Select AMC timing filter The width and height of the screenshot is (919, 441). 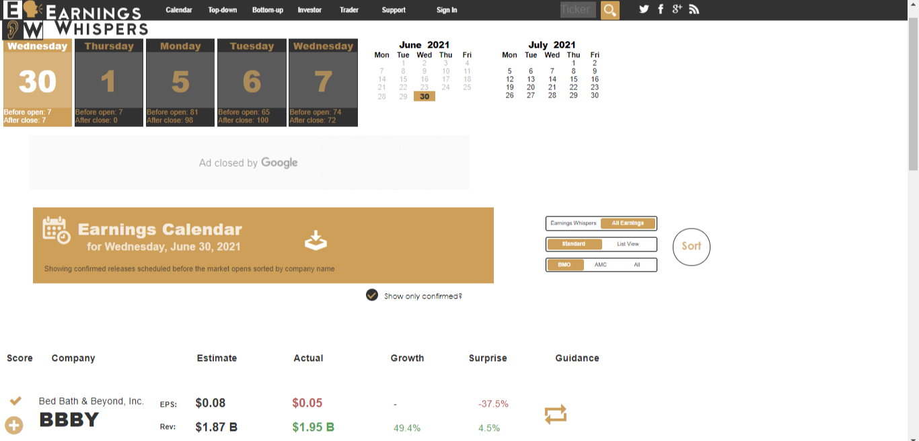(x=601, y=265)
